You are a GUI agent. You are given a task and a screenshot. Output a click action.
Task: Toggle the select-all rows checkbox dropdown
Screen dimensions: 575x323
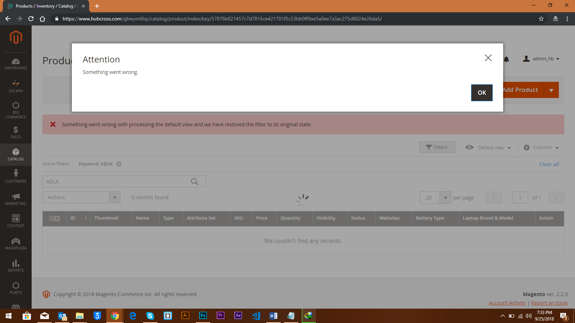pyautogui.click(x=55, y=219)
